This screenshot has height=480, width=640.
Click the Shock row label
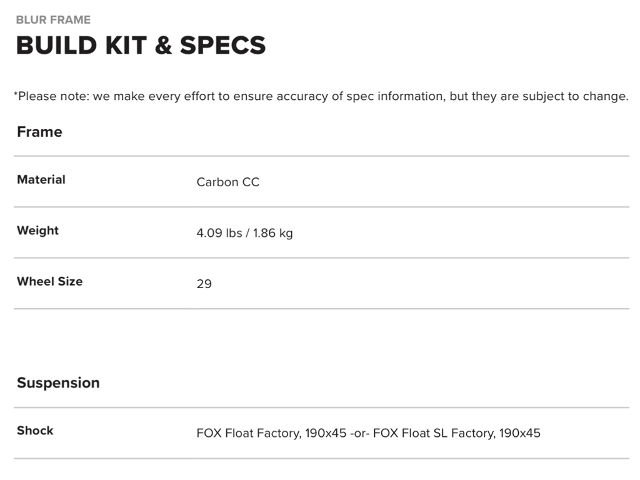(x=35, y=431)
